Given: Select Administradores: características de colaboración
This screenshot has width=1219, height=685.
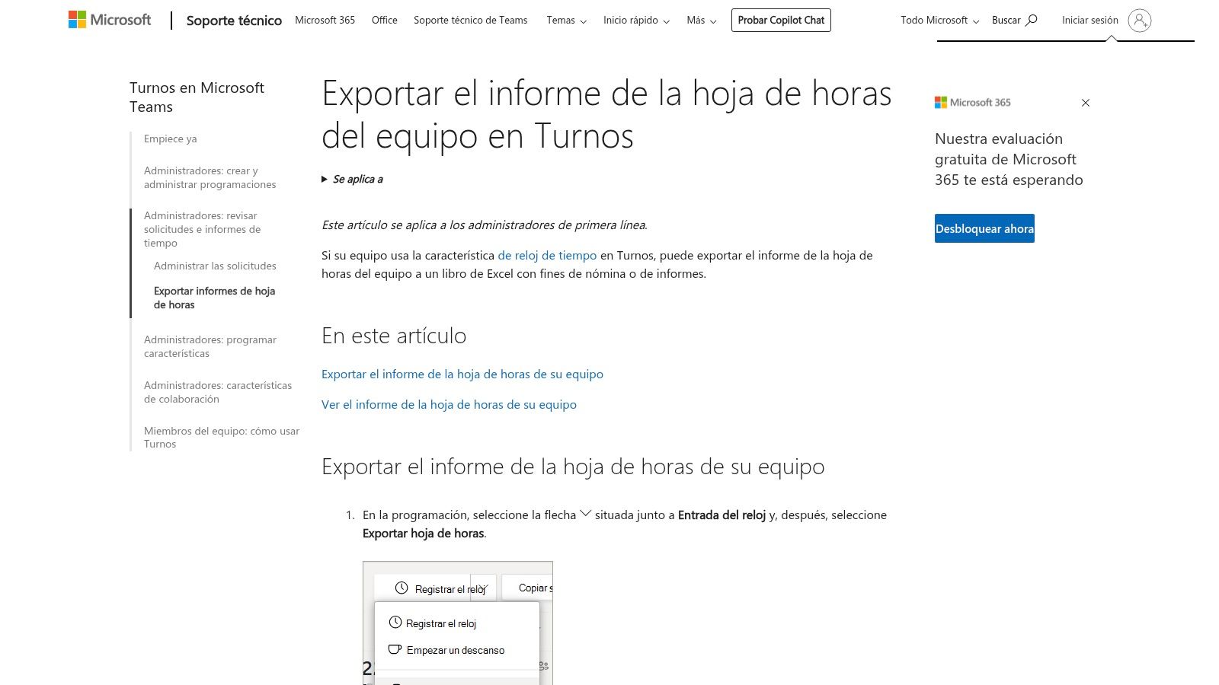Looking at the screenshot, I should 218,392.
